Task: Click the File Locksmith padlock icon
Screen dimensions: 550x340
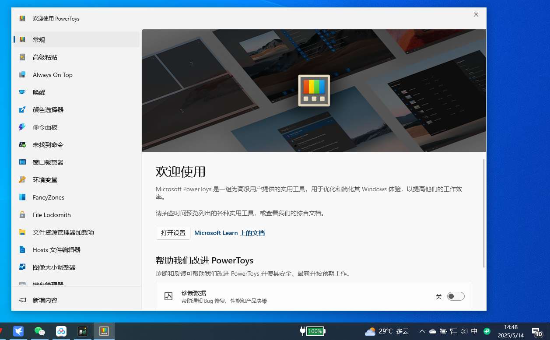Action: pyautogui.click(x=22, y=215)
